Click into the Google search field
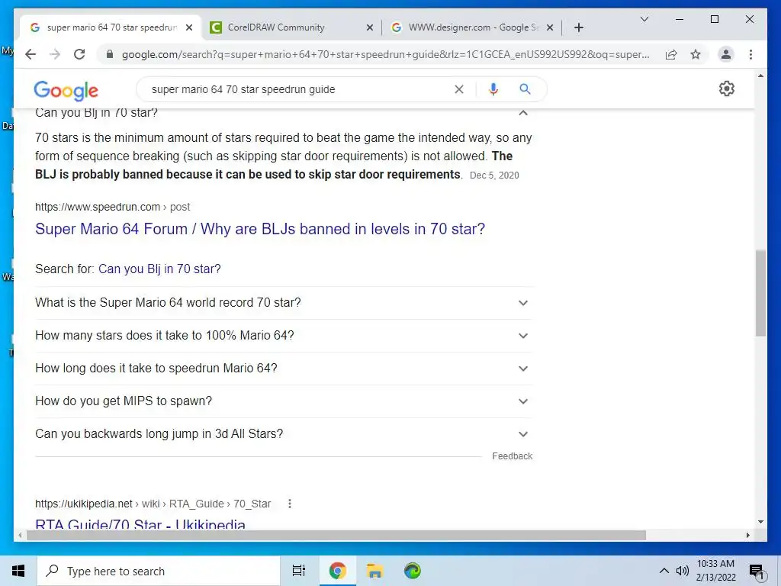The image size is (781, 586). tap(299, 89)
